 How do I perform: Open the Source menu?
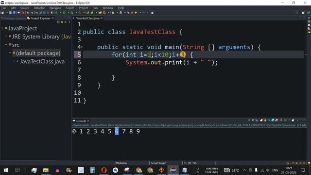tap(25, 8)
